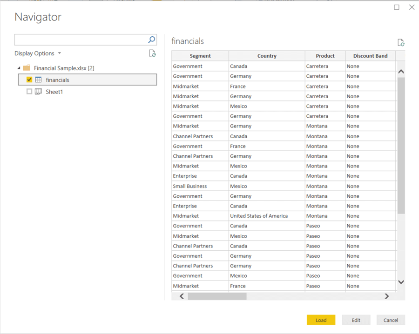The width and height of the screenshot is (419, 334).
Task: Click the financials table icon
Action: [39, 80]
